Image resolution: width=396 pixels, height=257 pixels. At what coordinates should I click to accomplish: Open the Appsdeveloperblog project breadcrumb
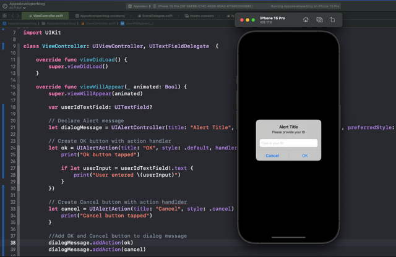pos(20,23)
